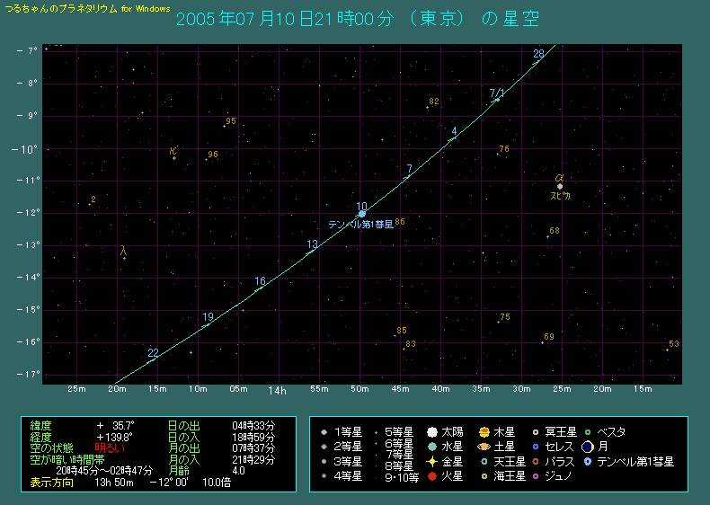This screenshot has width=710, height=505.
Task: Click the comet path marker labeled 7/1
Action: point(497,100)
